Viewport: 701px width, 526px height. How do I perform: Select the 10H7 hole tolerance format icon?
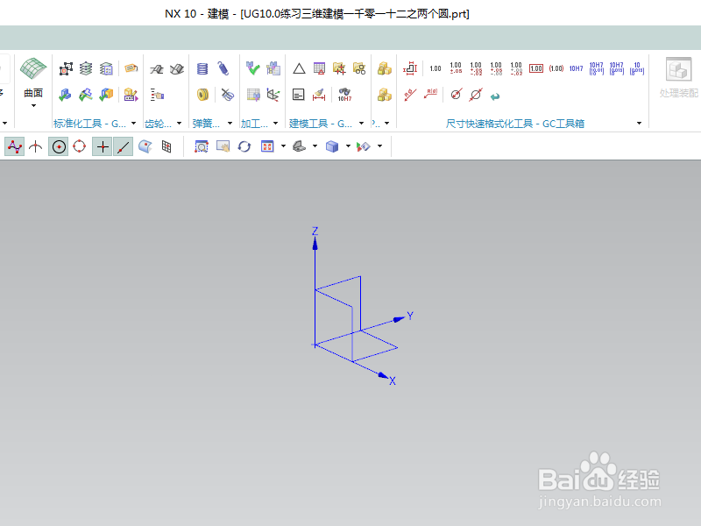pos(577,68)
